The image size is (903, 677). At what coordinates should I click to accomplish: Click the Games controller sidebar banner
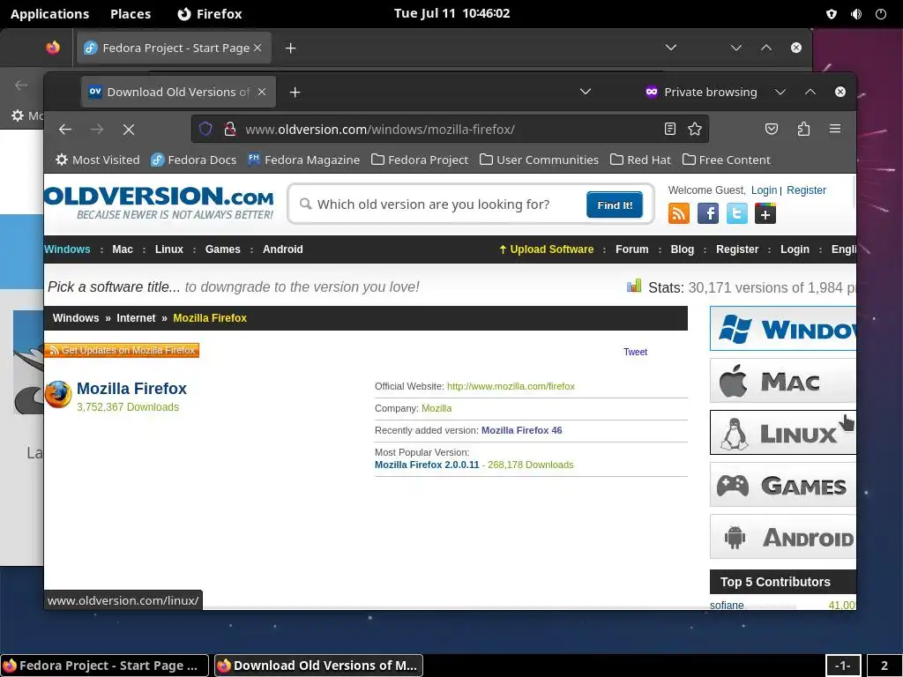coord(783,486)
